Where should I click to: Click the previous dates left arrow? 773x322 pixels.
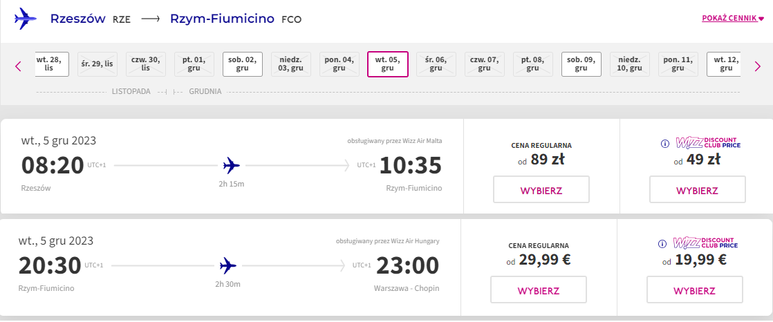click(x=18, y=66)
